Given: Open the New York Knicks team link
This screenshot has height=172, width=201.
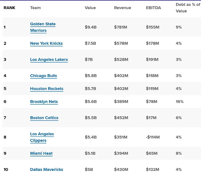Looking at the screenshot, I should pos(47,43).
